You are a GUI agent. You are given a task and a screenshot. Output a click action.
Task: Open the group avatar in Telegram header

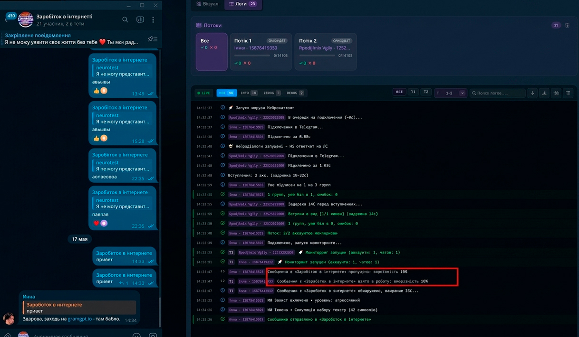tap(25, 20)
